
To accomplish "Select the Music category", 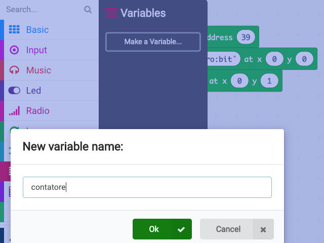I will [x=38, y=70].
